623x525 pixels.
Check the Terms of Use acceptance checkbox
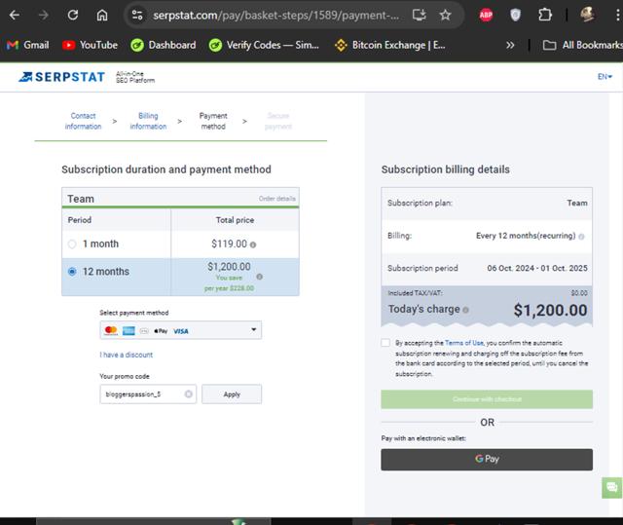pyautogui.click(x=385, y=343)
